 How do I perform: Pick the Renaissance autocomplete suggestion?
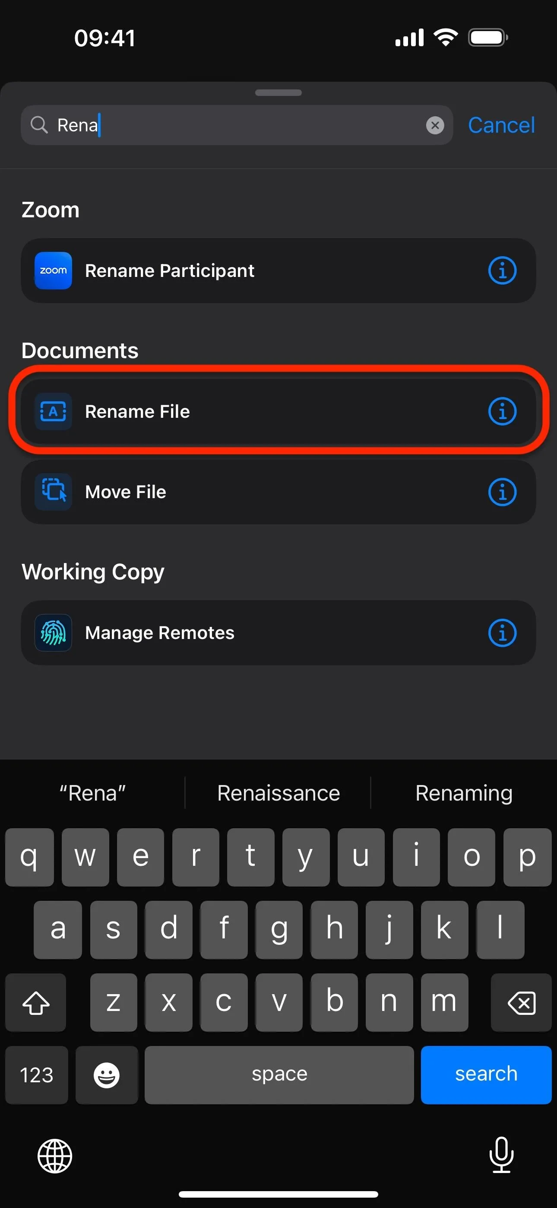click(278, 793)
